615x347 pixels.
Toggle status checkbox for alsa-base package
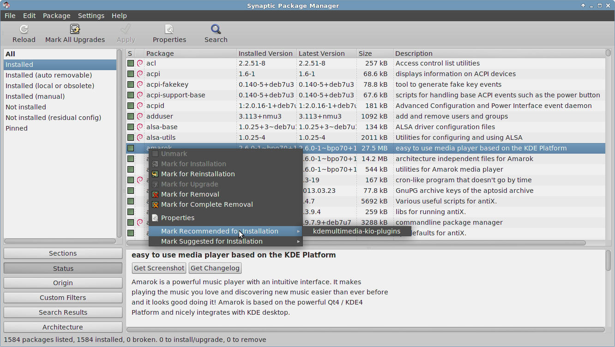tap(131, 127)
